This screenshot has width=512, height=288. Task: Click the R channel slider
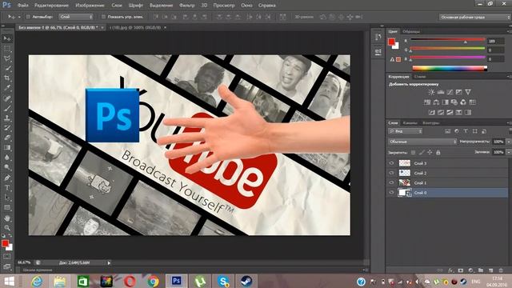point(447,40)
